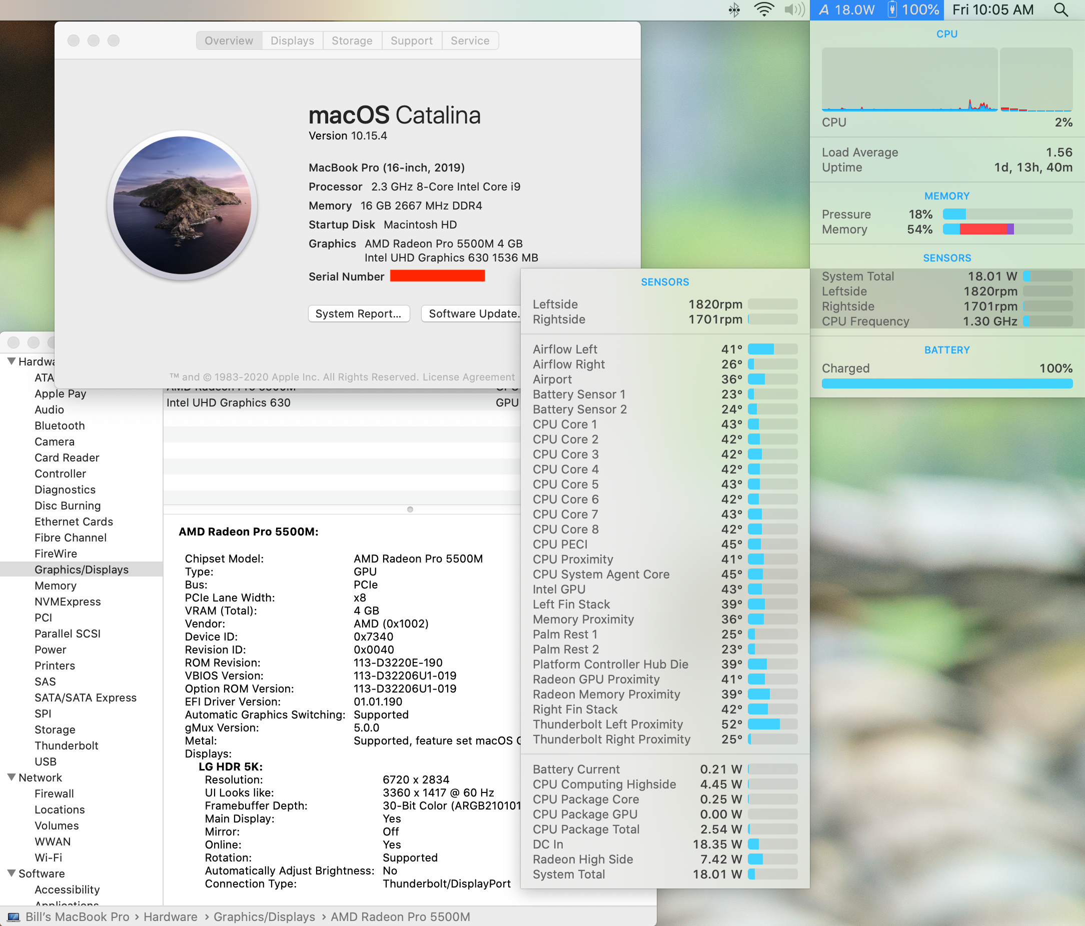Click the pane divider handle dot
Image resolution: width=1085 pixels, height=926 pixels.
click(x=410, y=509)
